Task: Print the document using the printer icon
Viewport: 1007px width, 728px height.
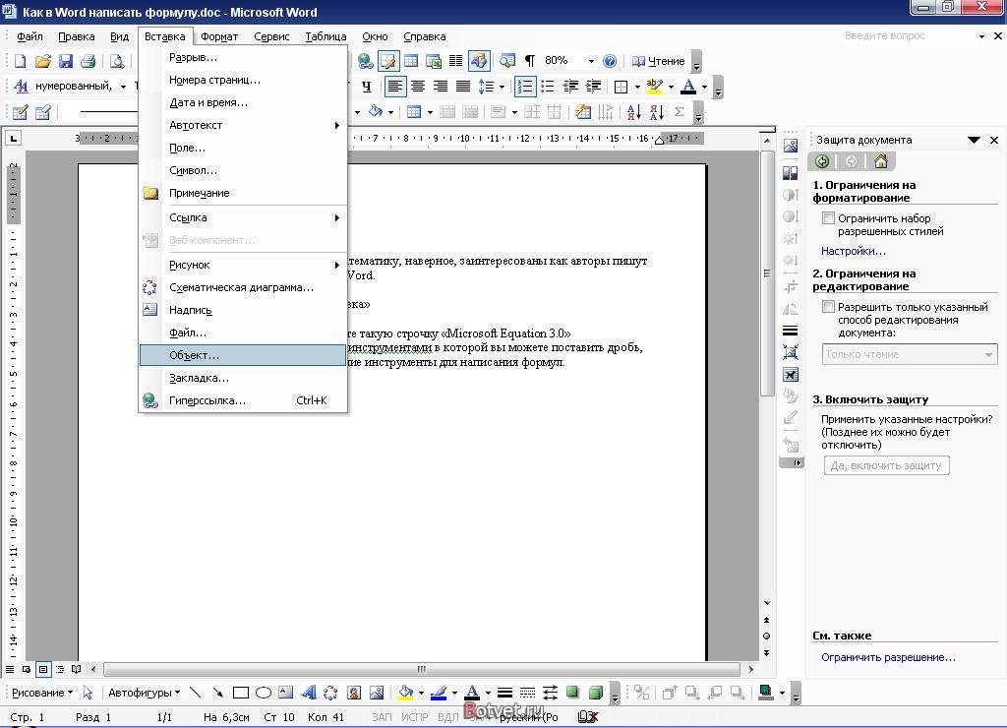Action: [88, 61]
